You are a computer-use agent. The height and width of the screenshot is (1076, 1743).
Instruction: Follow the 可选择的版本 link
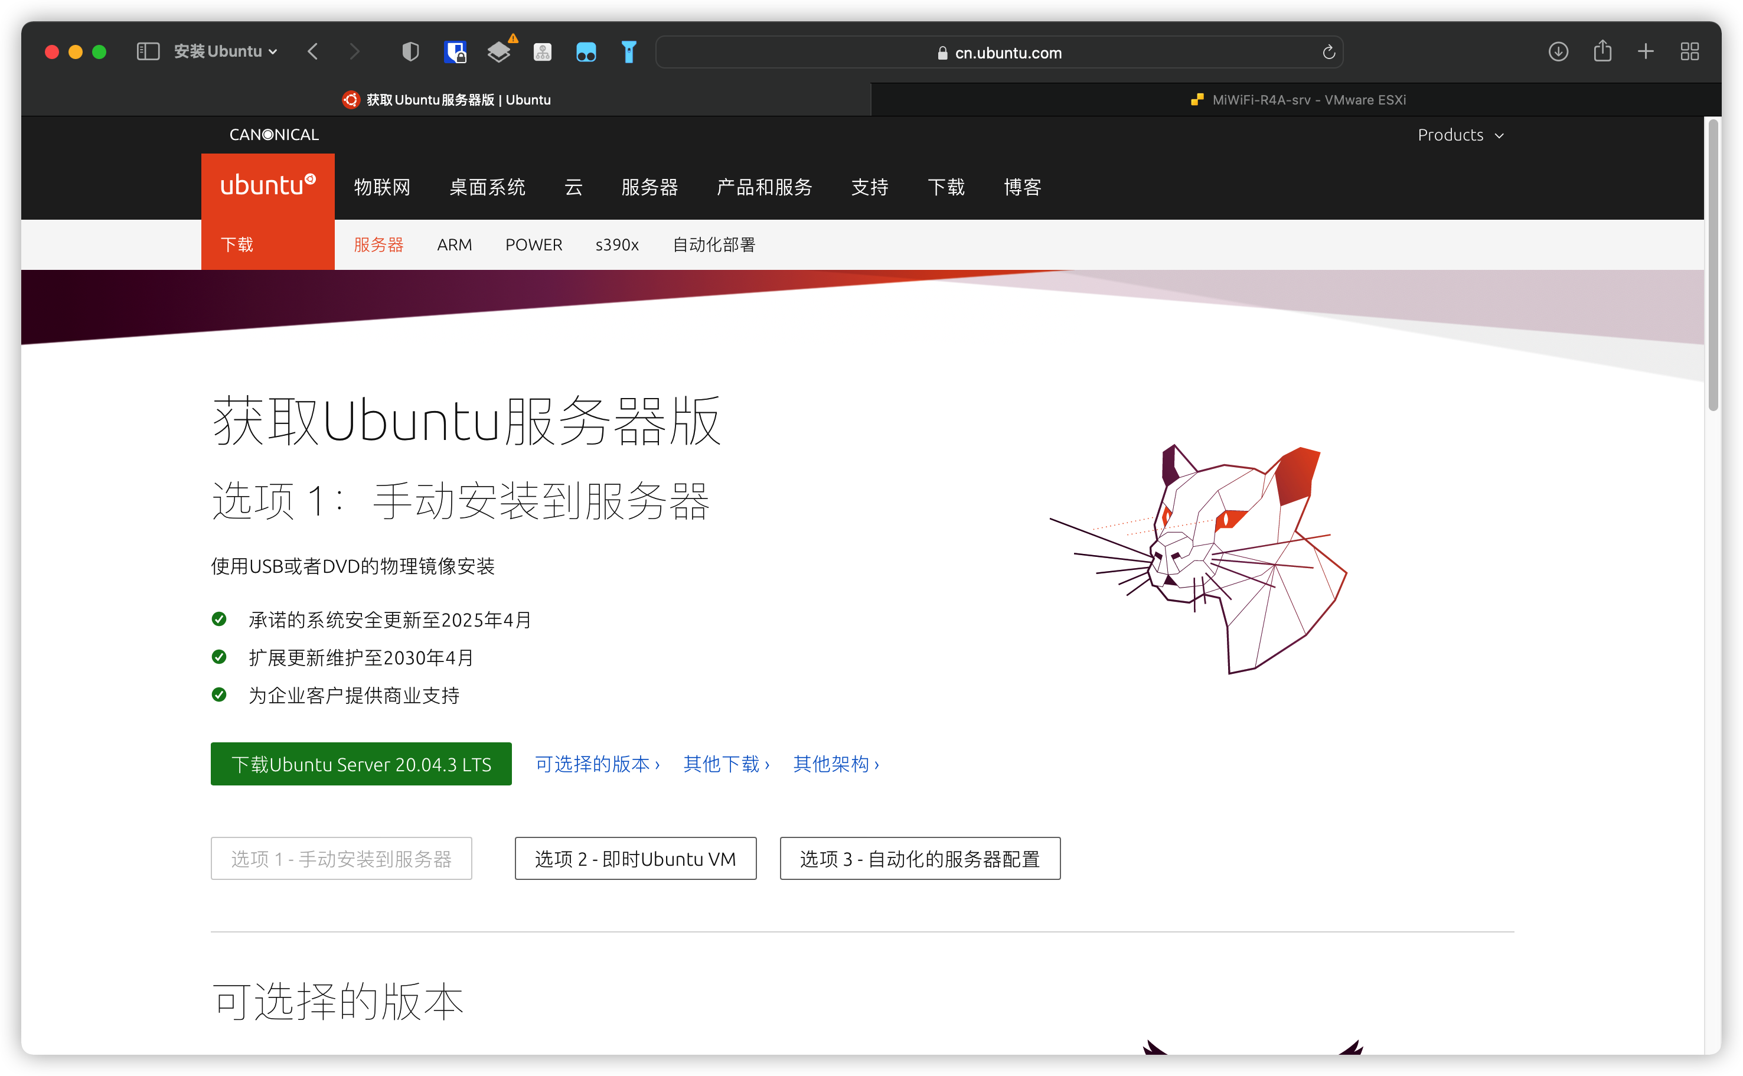coord(597,764)
